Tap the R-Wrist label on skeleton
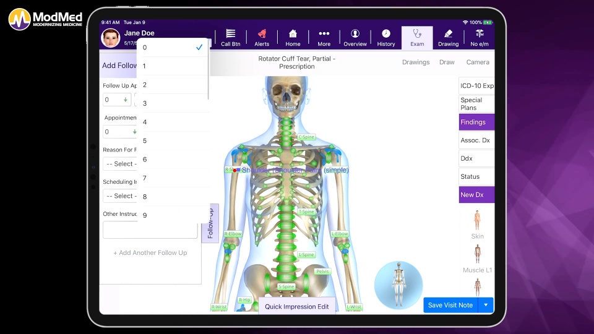 219,307
